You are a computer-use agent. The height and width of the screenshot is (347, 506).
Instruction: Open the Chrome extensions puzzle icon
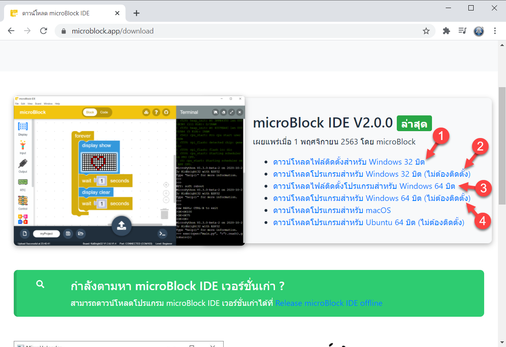tap(447, 31)
